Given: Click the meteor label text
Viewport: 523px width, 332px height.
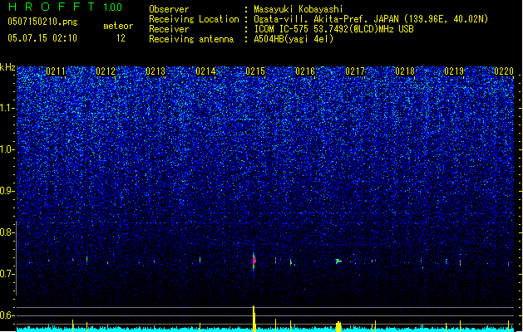Looking at the screenshot, I should click(118, 26).
